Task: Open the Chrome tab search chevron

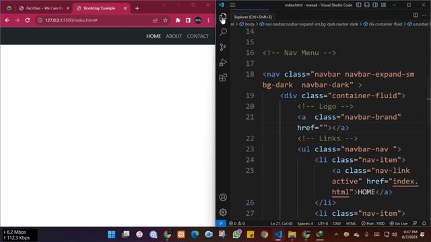Action: click(x=164, y=5)
